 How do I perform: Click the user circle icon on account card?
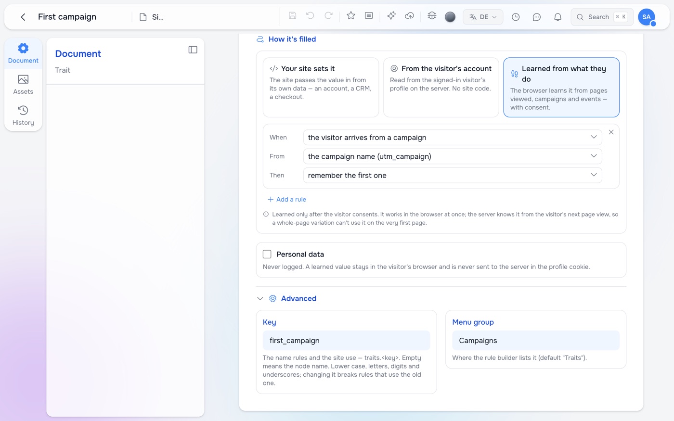[x=394, y=68]
